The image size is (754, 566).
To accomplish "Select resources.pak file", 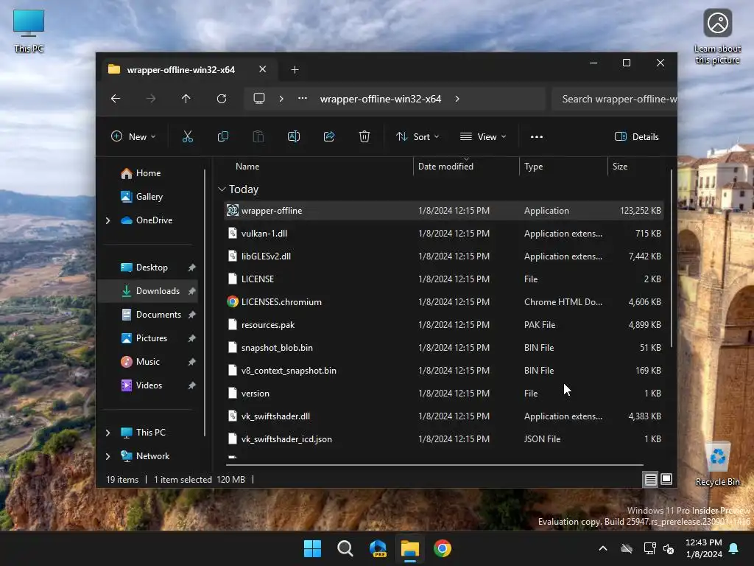I will 444,325.
